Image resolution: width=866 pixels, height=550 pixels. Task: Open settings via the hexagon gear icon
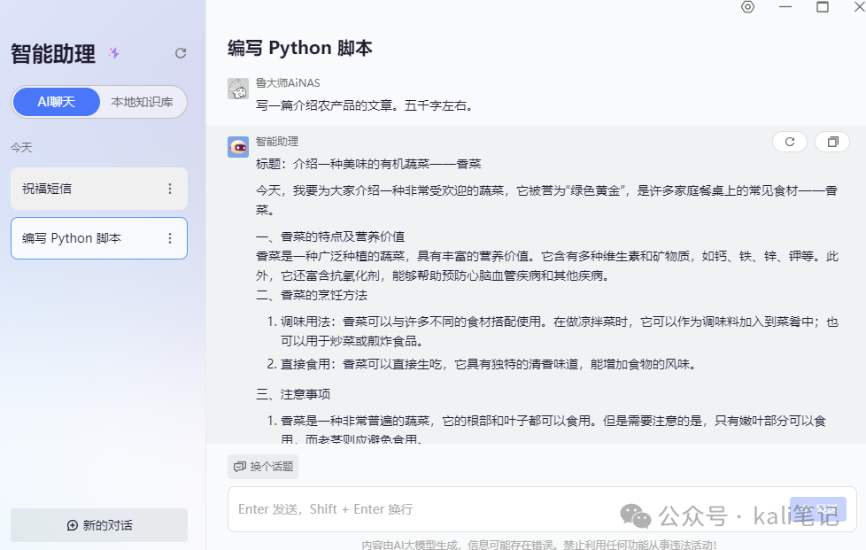[x=748, y=7]
